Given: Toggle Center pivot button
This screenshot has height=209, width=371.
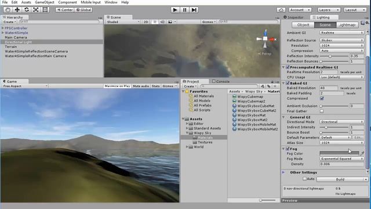Looking at the screenshot, I should (x=64, y=10).
